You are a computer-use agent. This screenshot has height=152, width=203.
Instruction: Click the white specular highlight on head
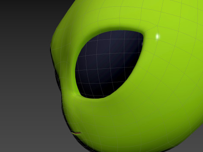click(157, 36)
